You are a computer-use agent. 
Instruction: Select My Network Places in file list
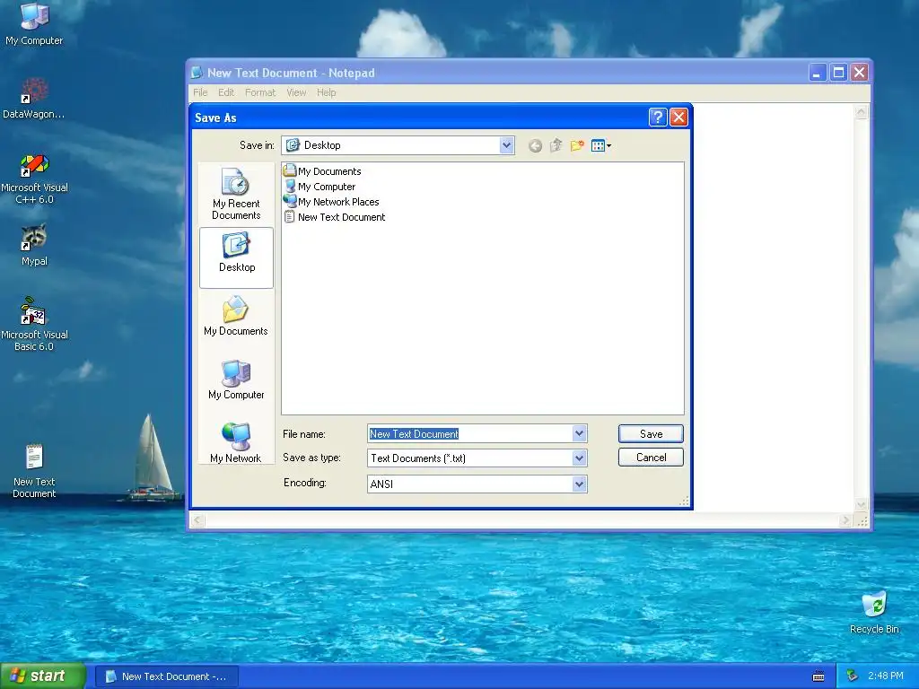point(332,202)
